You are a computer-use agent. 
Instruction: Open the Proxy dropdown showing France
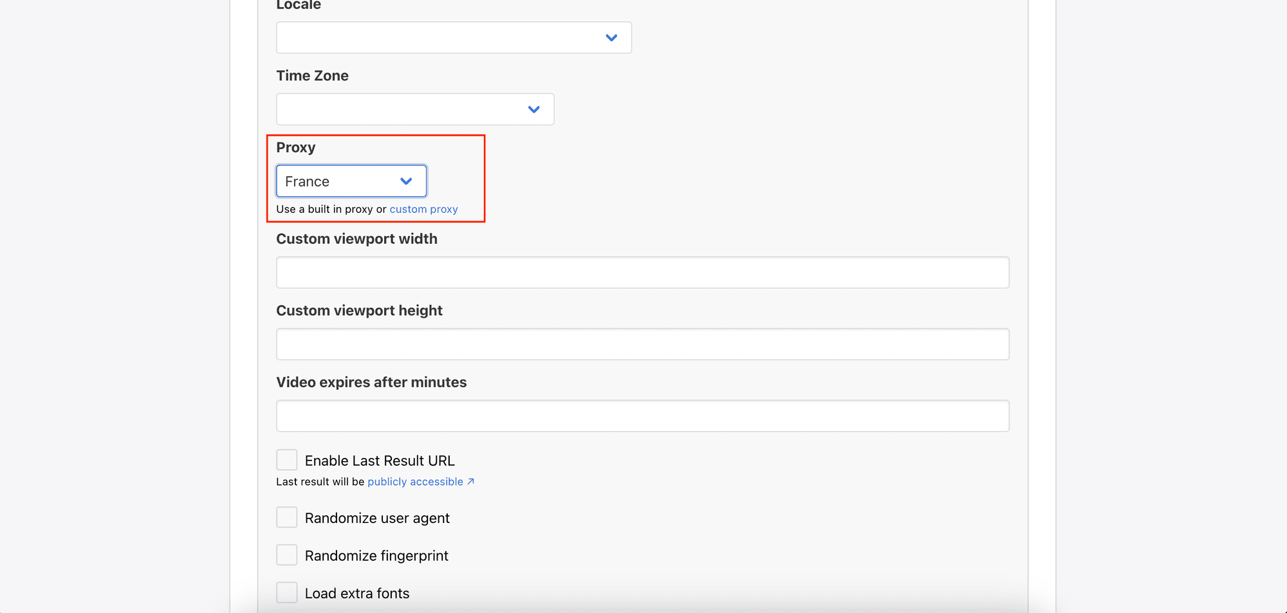click(351, 181)
